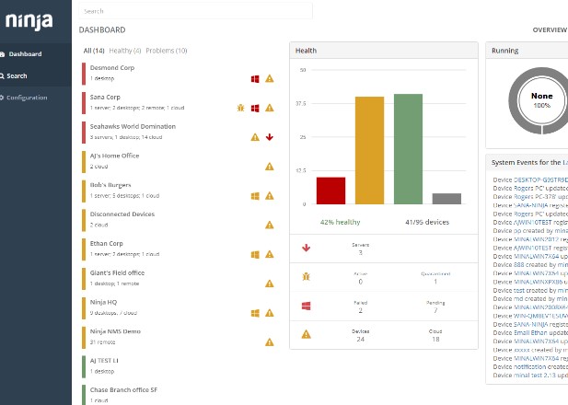The height and width of the screenshot is (405, 568).
Task: Click Windows patch icon for Desmond Corp
Action: [255, 79]
